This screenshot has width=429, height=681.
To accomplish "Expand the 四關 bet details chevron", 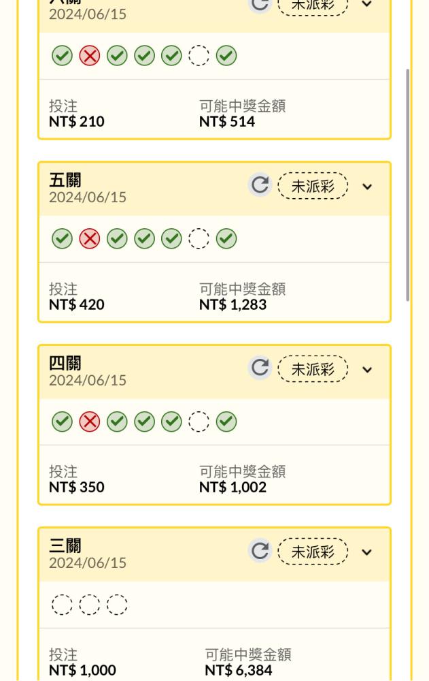I will point(367,370).
